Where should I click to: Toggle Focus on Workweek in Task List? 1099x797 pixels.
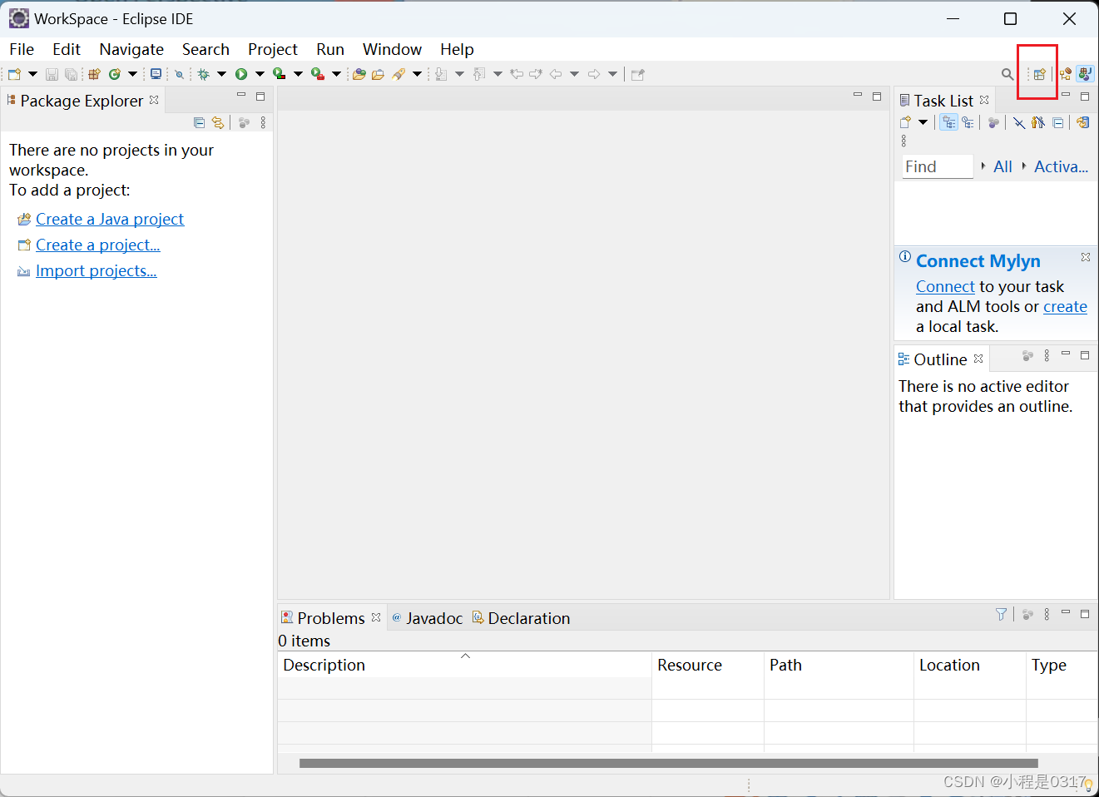[993, 122]
